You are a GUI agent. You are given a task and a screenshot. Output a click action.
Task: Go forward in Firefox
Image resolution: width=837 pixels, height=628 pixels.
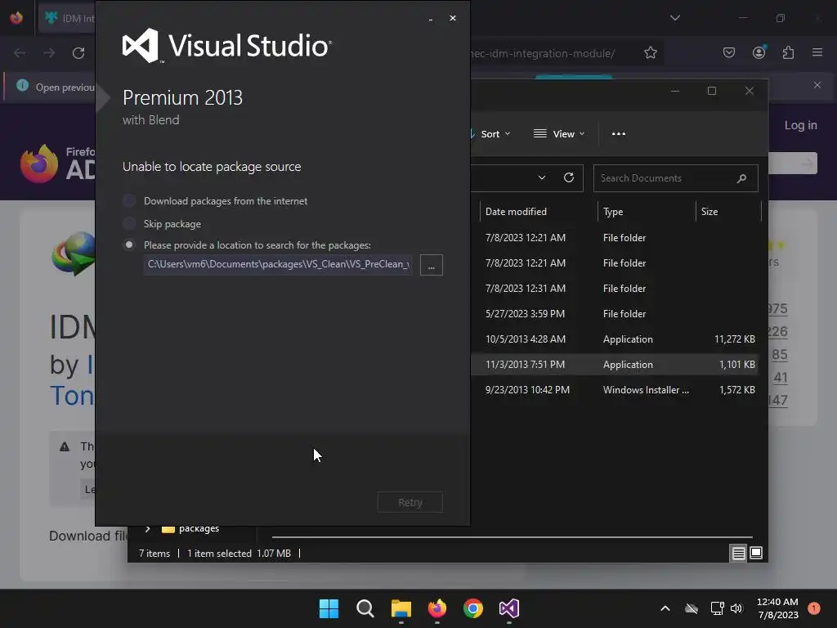tap(49, 53)
